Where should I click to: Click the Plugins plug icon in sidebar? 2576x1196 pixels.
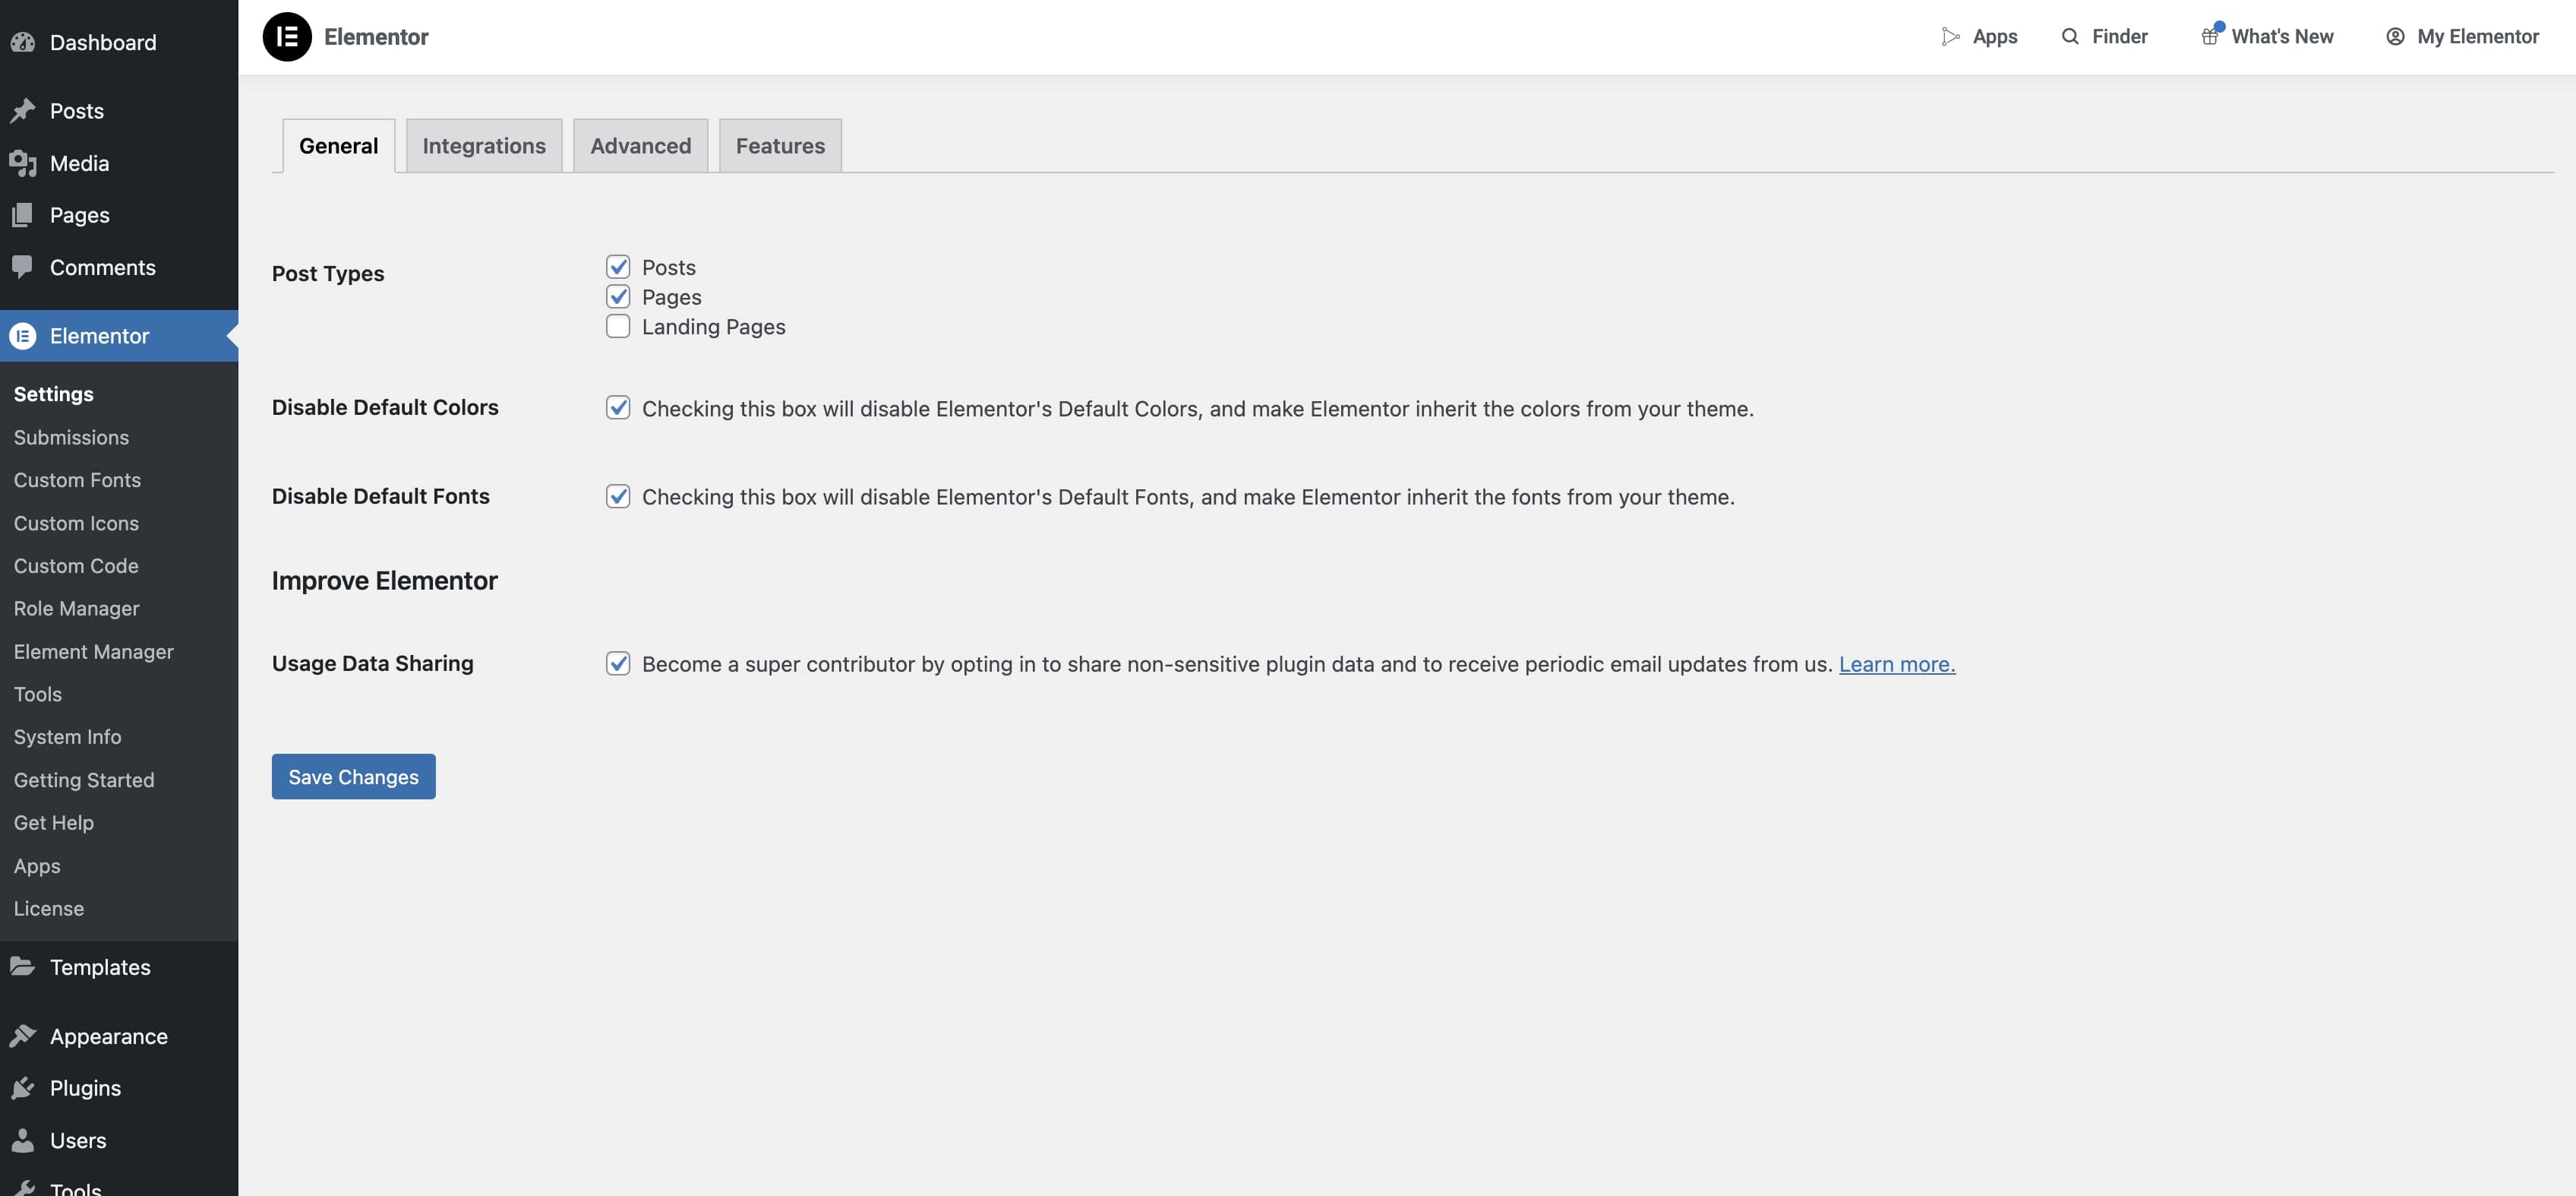coord(23,1088)
